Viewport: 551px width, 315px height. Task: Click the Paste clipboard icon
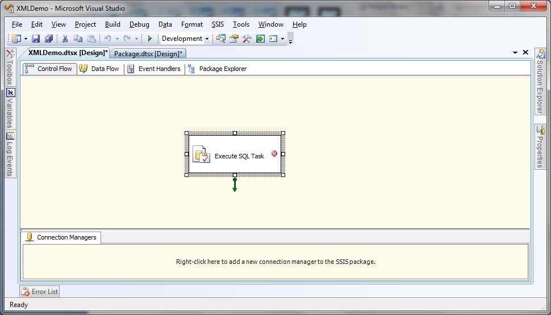(91, 39)
